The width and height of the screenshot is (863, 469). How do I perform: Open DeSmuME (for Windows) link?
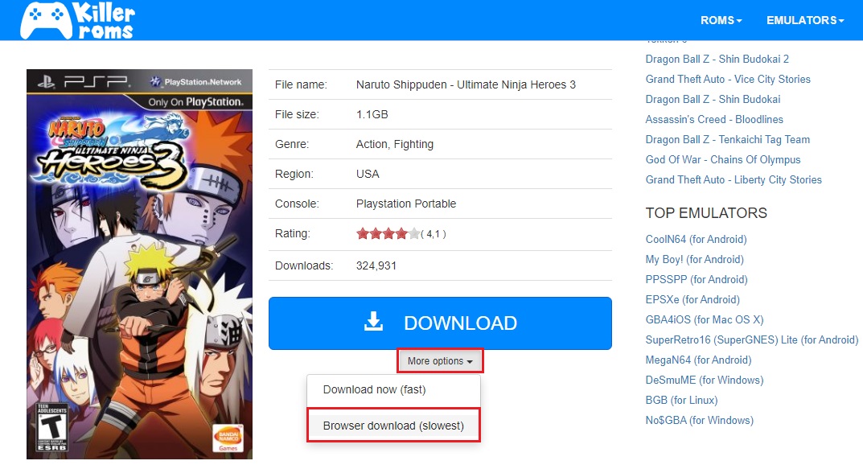coord(705,380)
